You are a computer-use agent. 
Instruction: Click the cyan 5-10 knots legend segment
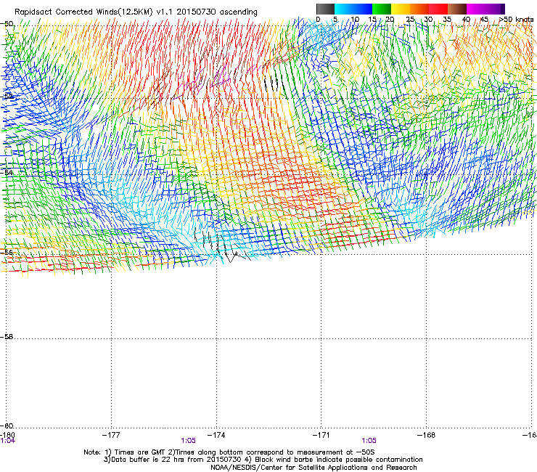[x=344, y=9]
